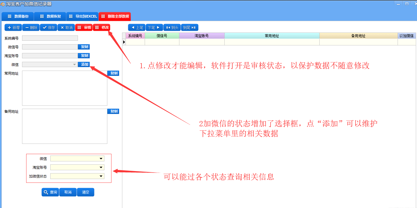
Task: Expand the greyed 微信 status dropdown
Action: [74, 64]
